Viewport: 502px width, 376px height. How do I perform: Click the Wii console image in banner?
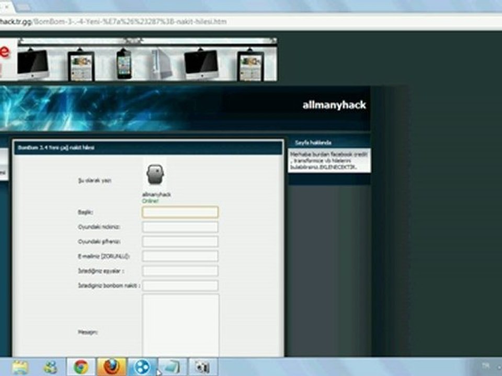(161, 64)
